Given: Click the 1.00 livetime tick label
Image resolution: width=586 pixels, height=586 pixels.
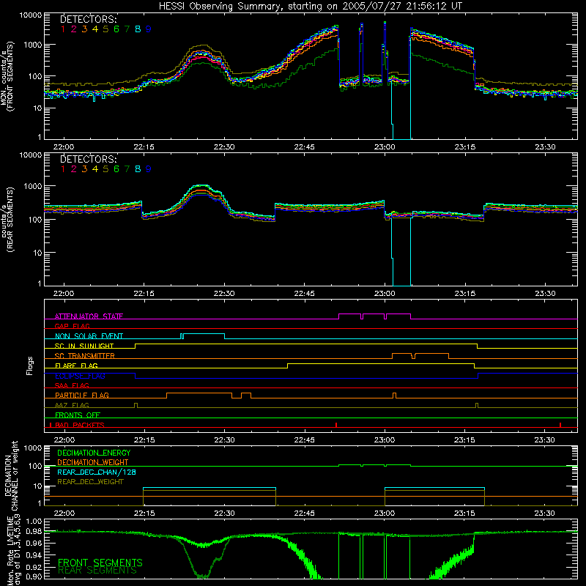Looking at the screenshot, I should coord(34,521).
